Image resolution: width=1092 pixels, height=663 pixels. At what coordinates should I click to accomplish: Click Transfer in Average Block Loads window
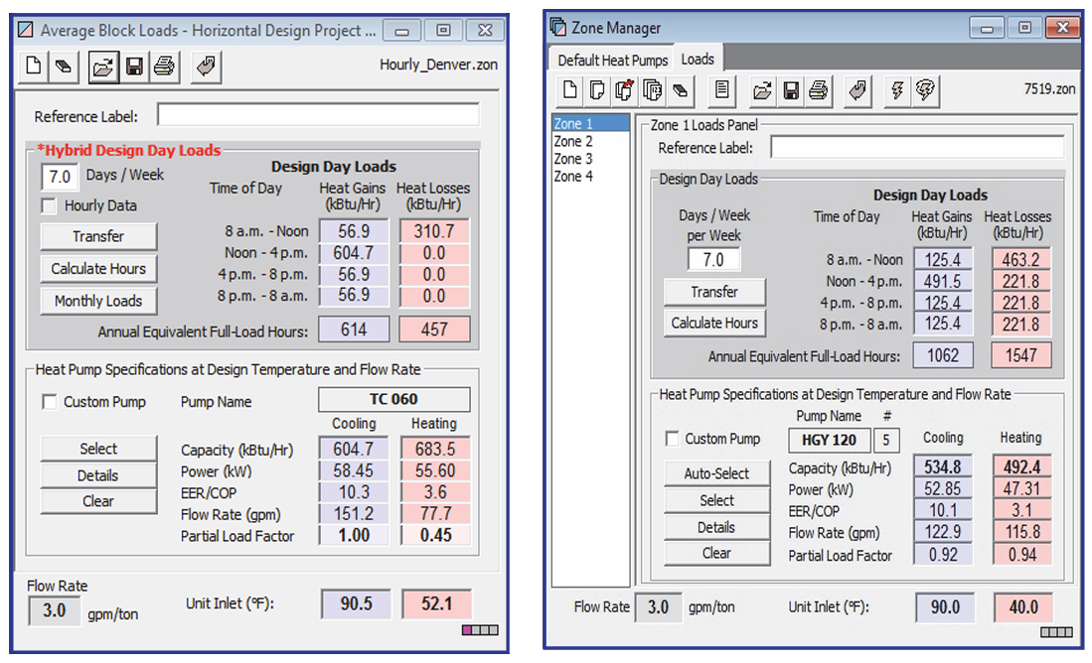[x=98, y=236]
